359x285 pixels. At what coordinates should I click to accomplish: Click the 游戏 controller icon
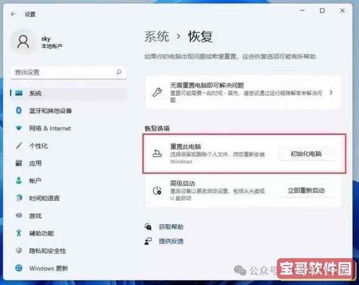[19, 215]
